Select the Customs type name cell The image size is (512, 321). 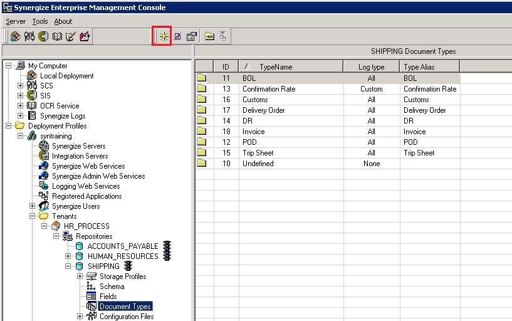(291, 99)
